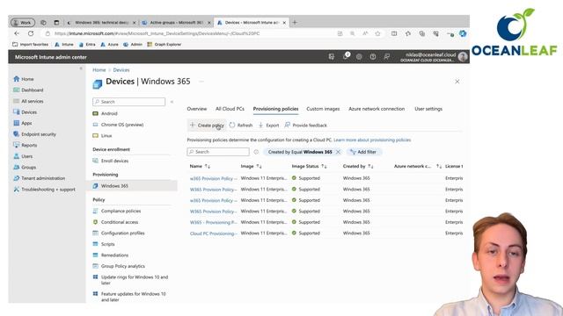Open Graph Explorer bookmark

pyautogui.click(x=165, y=45)
